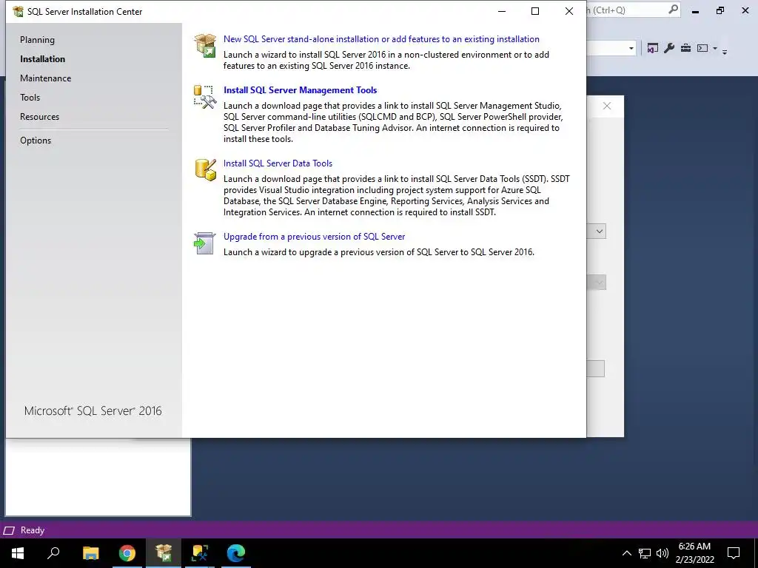
Task: Open the Windows Start menu
Action: click(18, 553)
